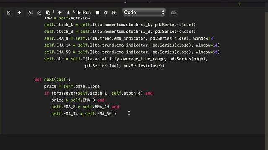Insert a new cell with the plus icon
The width and height of the screenshot is (268, 150).
(x=19, y=12)
